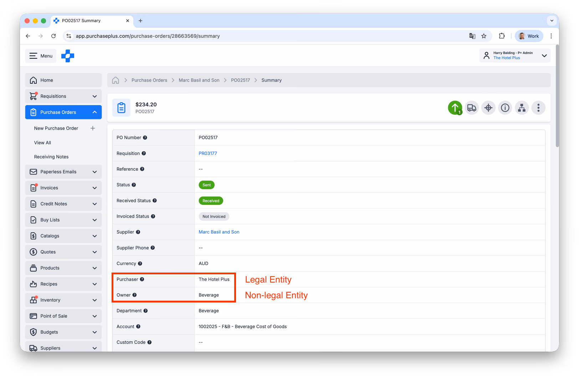Click the help icon beside Custom Code

pos(149,342)
